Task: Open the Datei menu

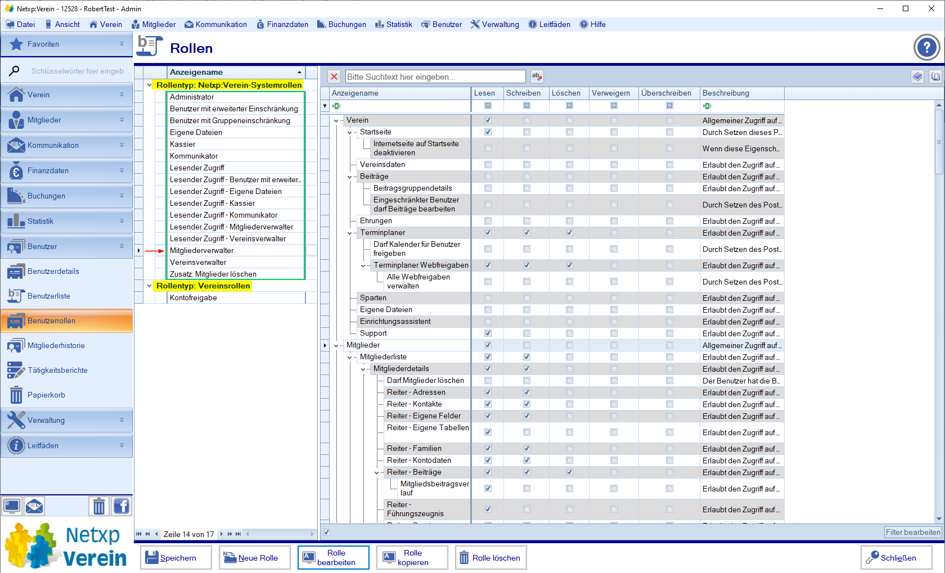Action: [x=20, y=24]
